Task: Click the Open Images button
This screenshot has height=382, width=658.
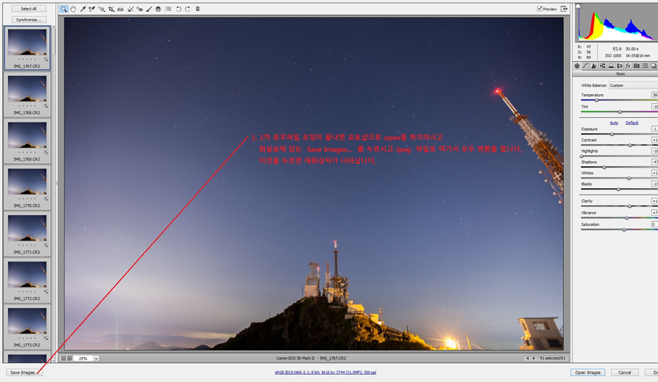Action: point(588,372)
